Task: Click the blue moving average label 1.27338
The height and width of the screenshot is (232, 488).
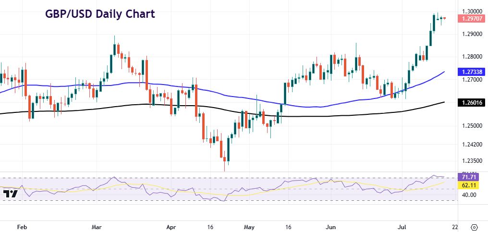Action: [472, 72]
